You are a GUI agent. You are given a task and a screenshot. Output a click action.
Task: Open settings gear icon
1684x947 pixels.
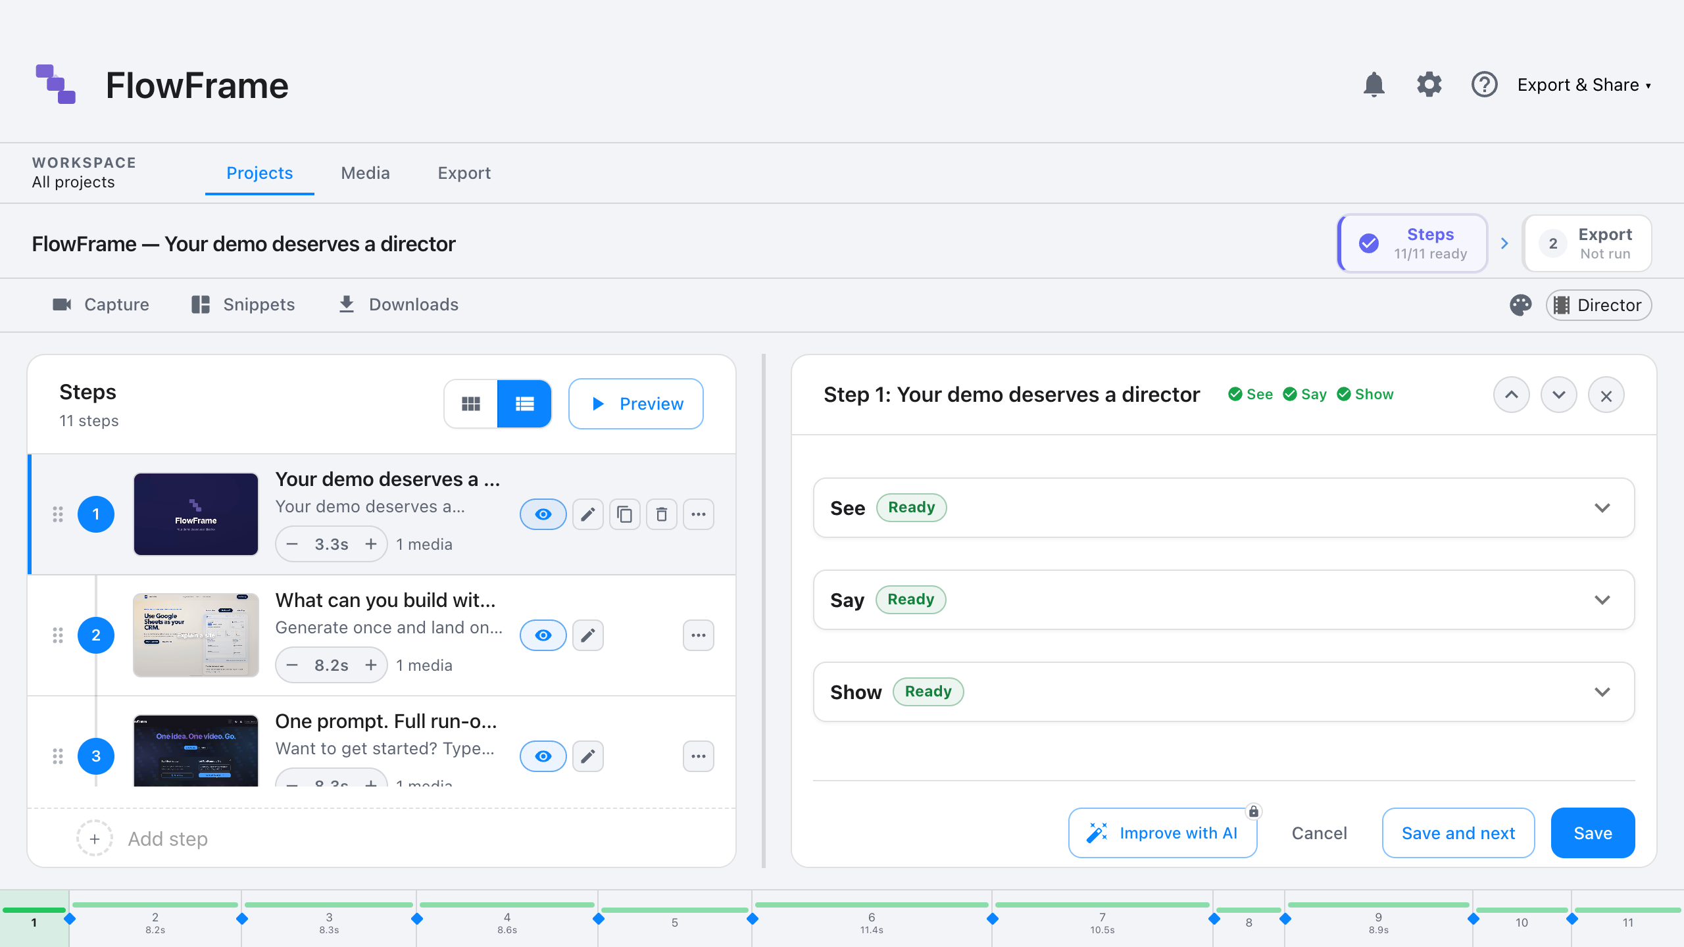[x=1429, y=85]
